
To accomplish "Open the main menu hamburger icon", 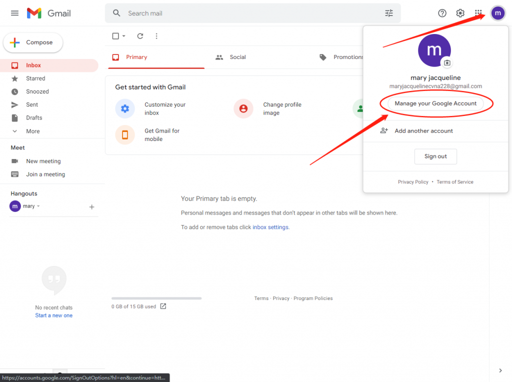I will [14, 13].
